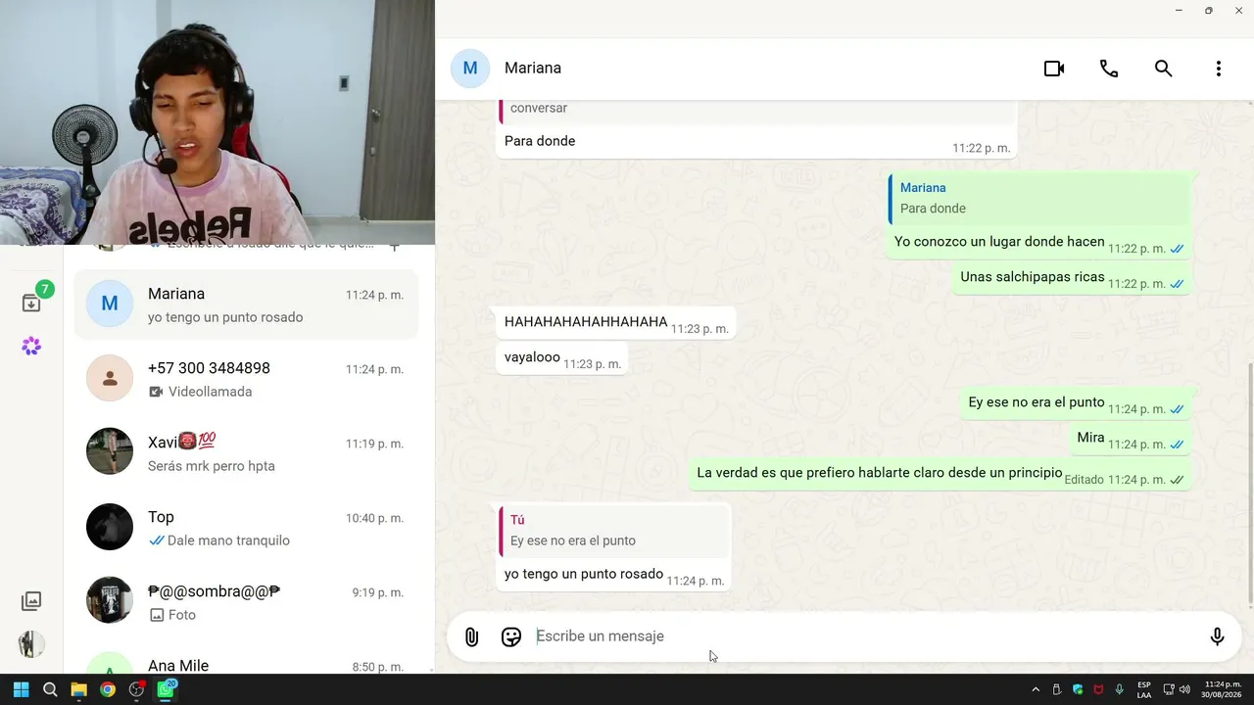Switch the ESP LAA keyboard language
The width and height of the screenshot is (1254, 705).
[1144, 689]
